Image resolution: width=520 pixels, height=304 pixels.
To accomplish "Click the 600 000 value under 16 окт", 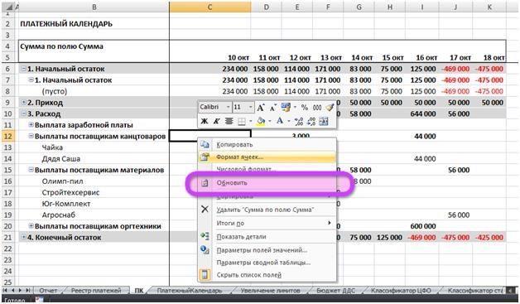I will [x=423, y=226].
